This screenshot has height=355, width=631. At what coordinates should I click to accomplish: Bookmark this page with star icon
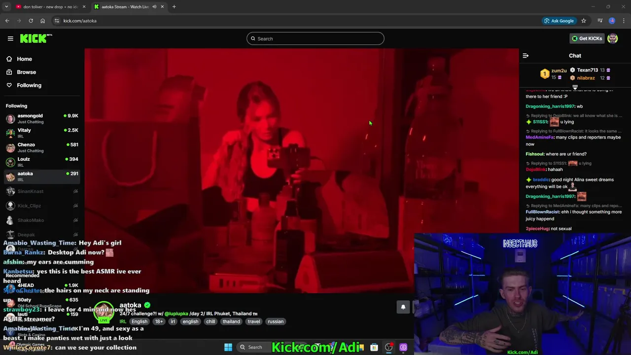tap(584, 21)
